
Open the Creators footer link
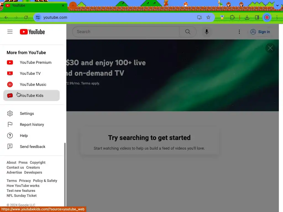[x=33, y=167]
